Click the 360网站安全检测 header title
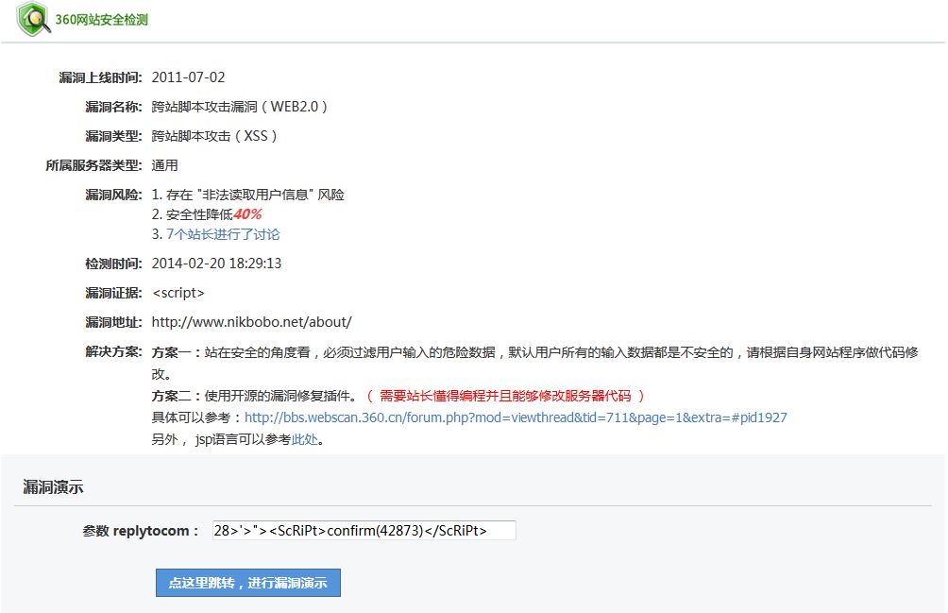Image resolution: width=948 pixels, height=613 pixels. 101,20
